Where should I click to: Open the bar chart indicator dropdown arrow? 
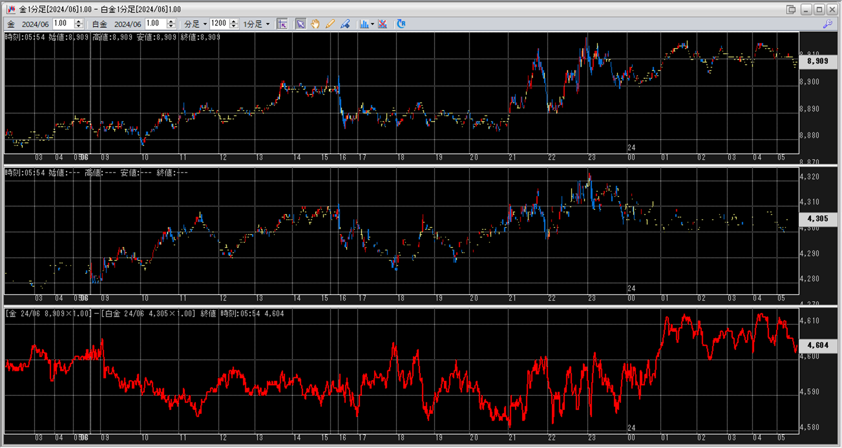373,24
